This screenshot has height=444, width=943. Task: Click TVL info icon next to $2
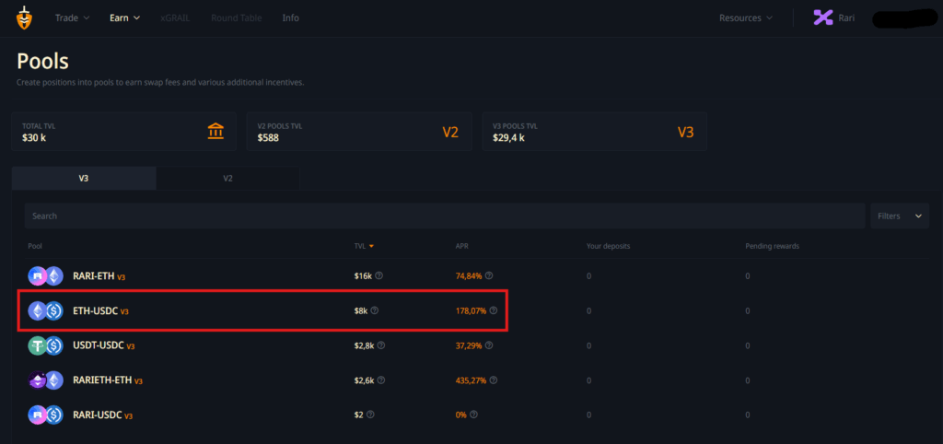[370, 415]
